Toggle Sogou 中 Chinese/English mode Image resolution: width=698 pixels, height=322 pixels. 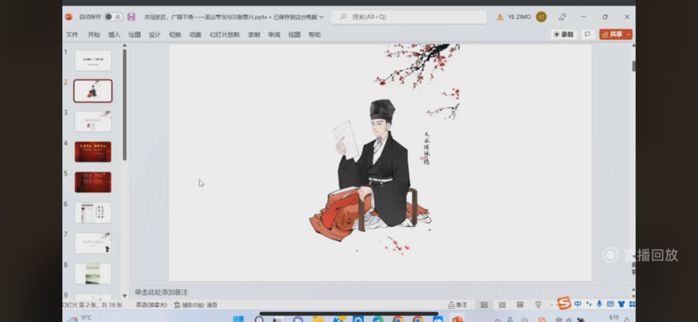tap(578, 304)
